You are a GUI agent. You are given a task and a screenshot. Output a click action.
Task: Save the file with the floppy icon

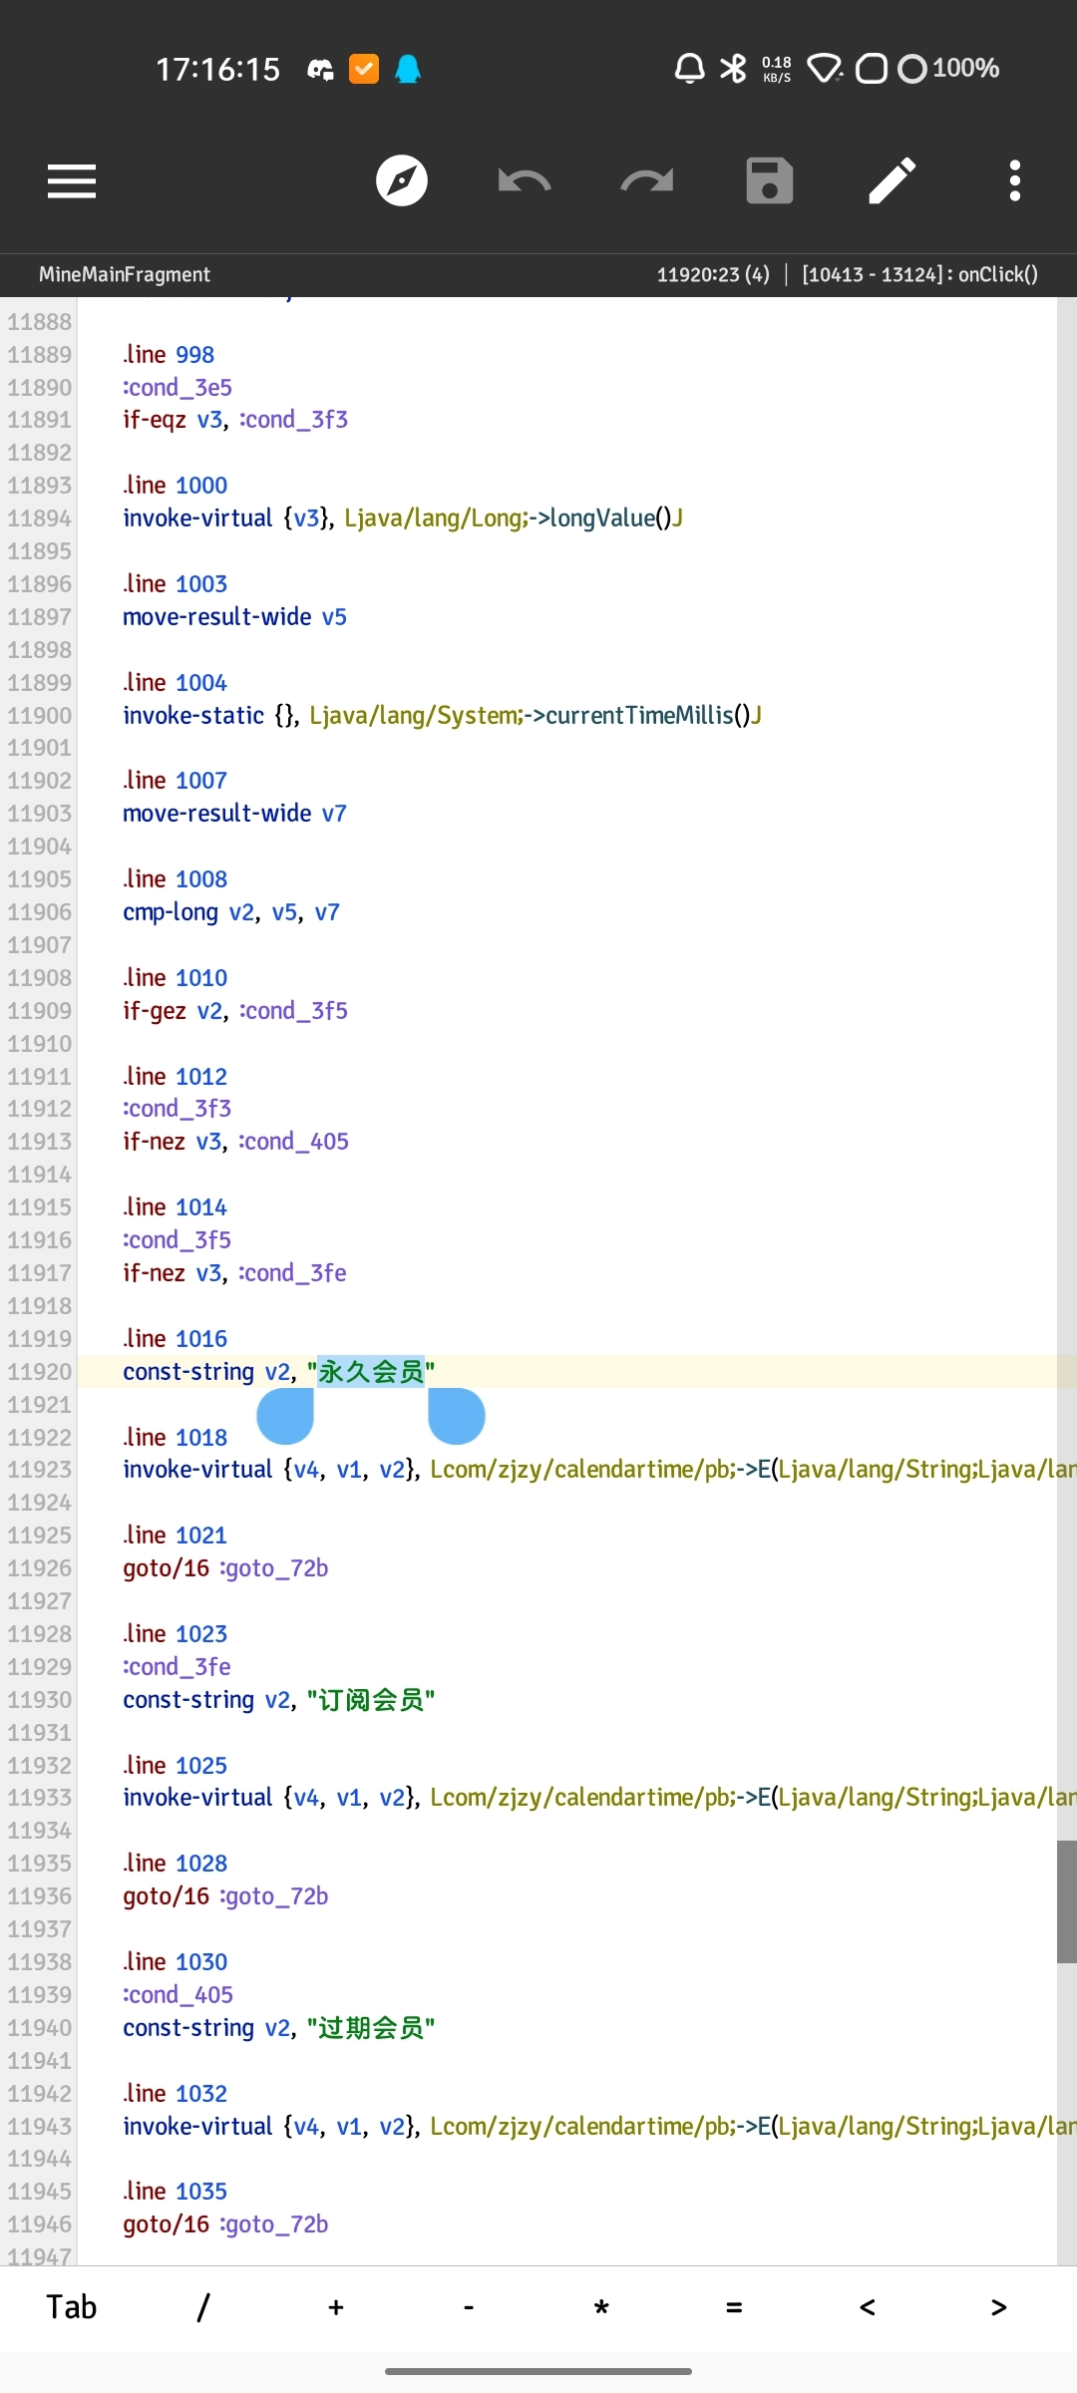click(x=770, y=181)
